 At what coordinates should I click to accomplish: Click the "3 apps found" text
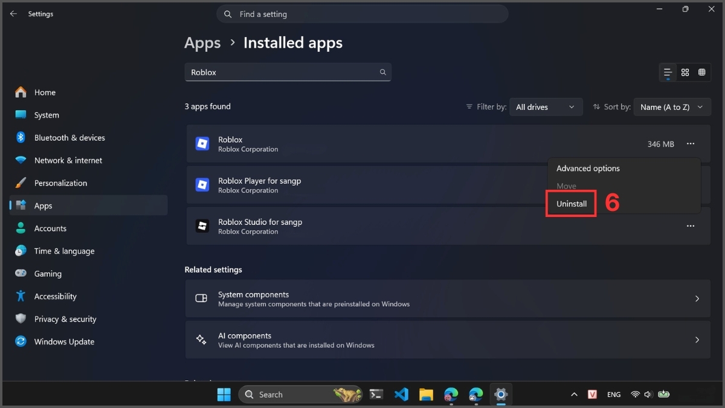click(207, 106)
